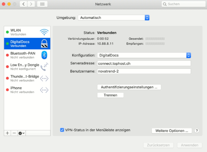The image size is (207, 152).
Task: Show all preferences grid icon
Action: (x=42, y=4)
